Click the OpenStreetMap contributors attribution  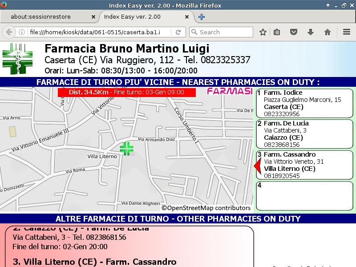(206, 208)
